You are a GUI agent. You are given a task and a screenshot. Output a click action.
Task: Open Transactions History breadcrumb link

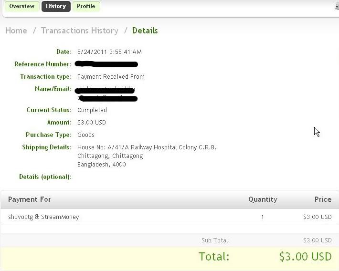[80, 31]
